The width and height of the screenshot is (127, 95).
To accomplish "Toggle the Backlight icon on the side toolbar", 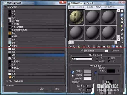I will (x=122, y=15).
